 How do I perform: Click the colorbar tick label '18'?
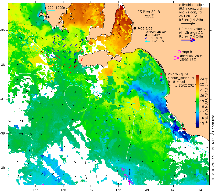[x=202, y=107]
